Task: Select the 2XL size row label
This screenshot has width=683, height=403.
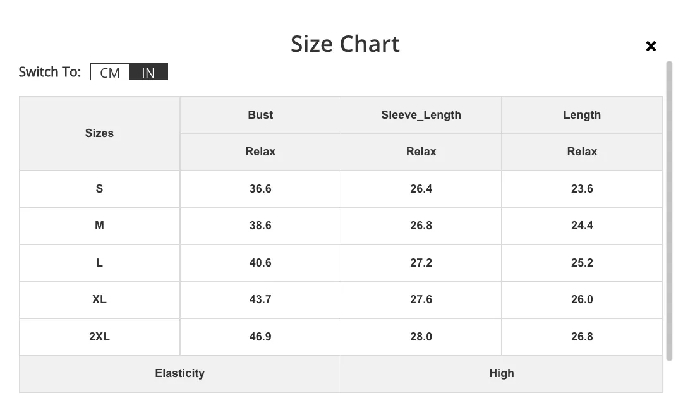Action: pyautogui.click(x=99, y=336)
